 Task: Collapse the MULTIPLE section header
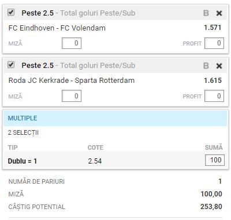point(115,118)
